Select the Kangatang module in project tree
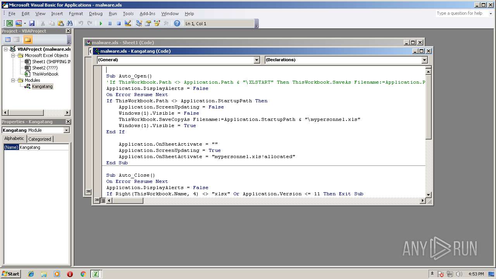496x279 pixels. tap(42, 86)
